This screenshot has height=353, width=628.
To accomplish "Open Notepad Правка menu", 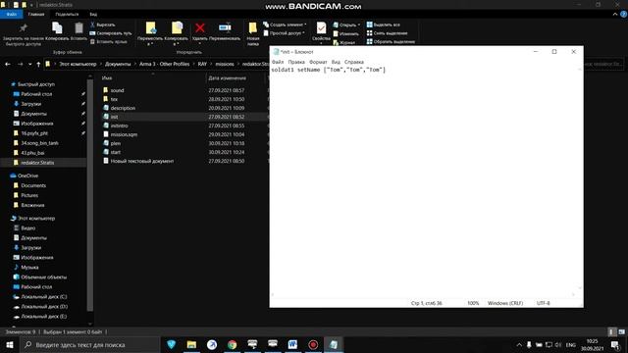I will pos(296,62).
